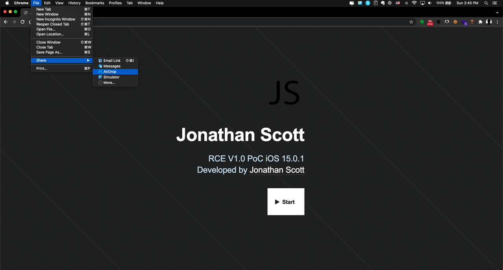This screenshot has width=503, height=270.
Task: Reload the page with refresh icon
Action: coord(22,22)
